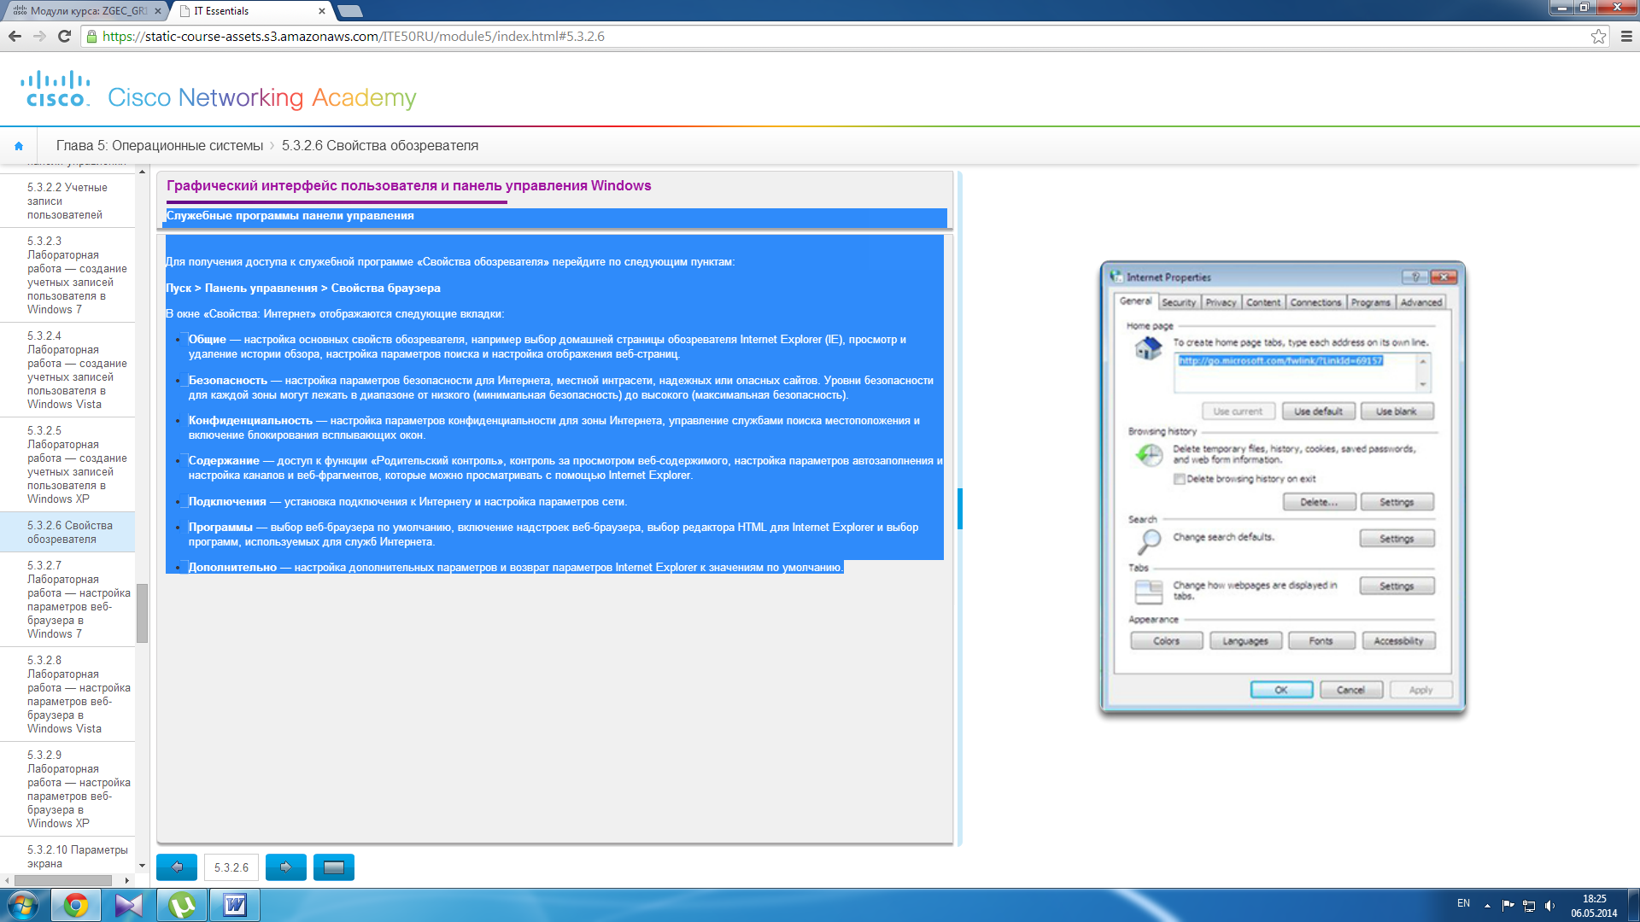Close the IT Essentials tab

321,11
